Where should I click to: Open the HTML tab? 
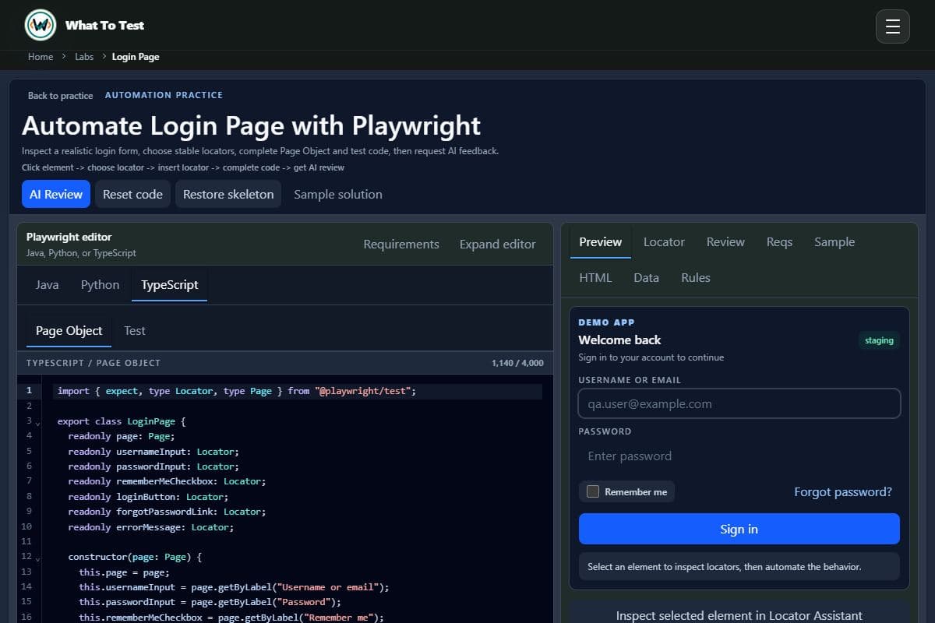(596, 277)
